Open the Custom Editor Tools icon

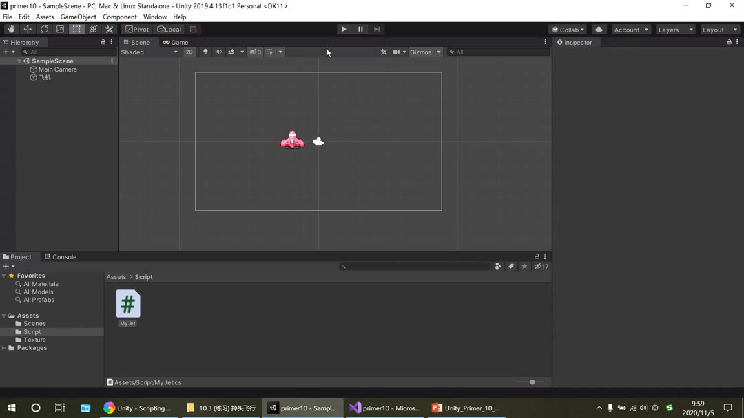click(108, 29)
